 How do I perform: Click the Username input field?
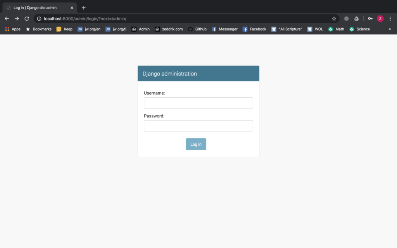[x=198, y=103]
